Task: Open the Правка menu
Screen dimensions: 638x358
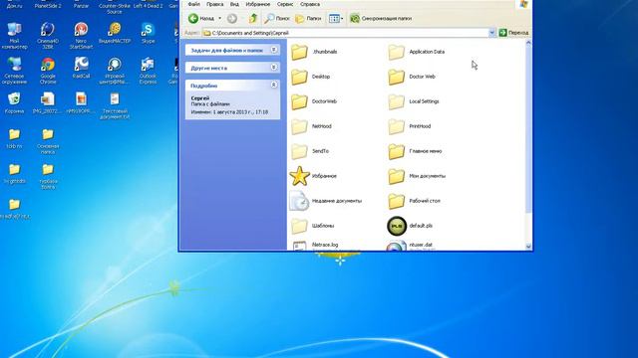Action: tap(214, 4)
